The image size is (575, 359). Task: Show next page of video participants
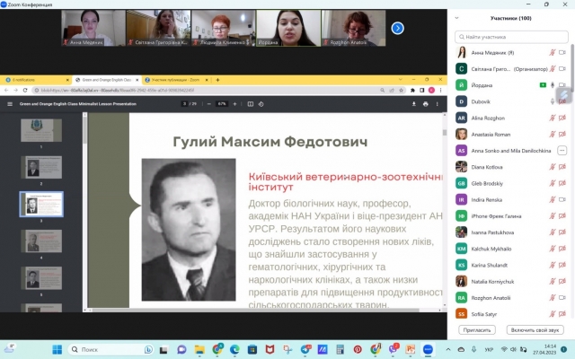(397, 28)
